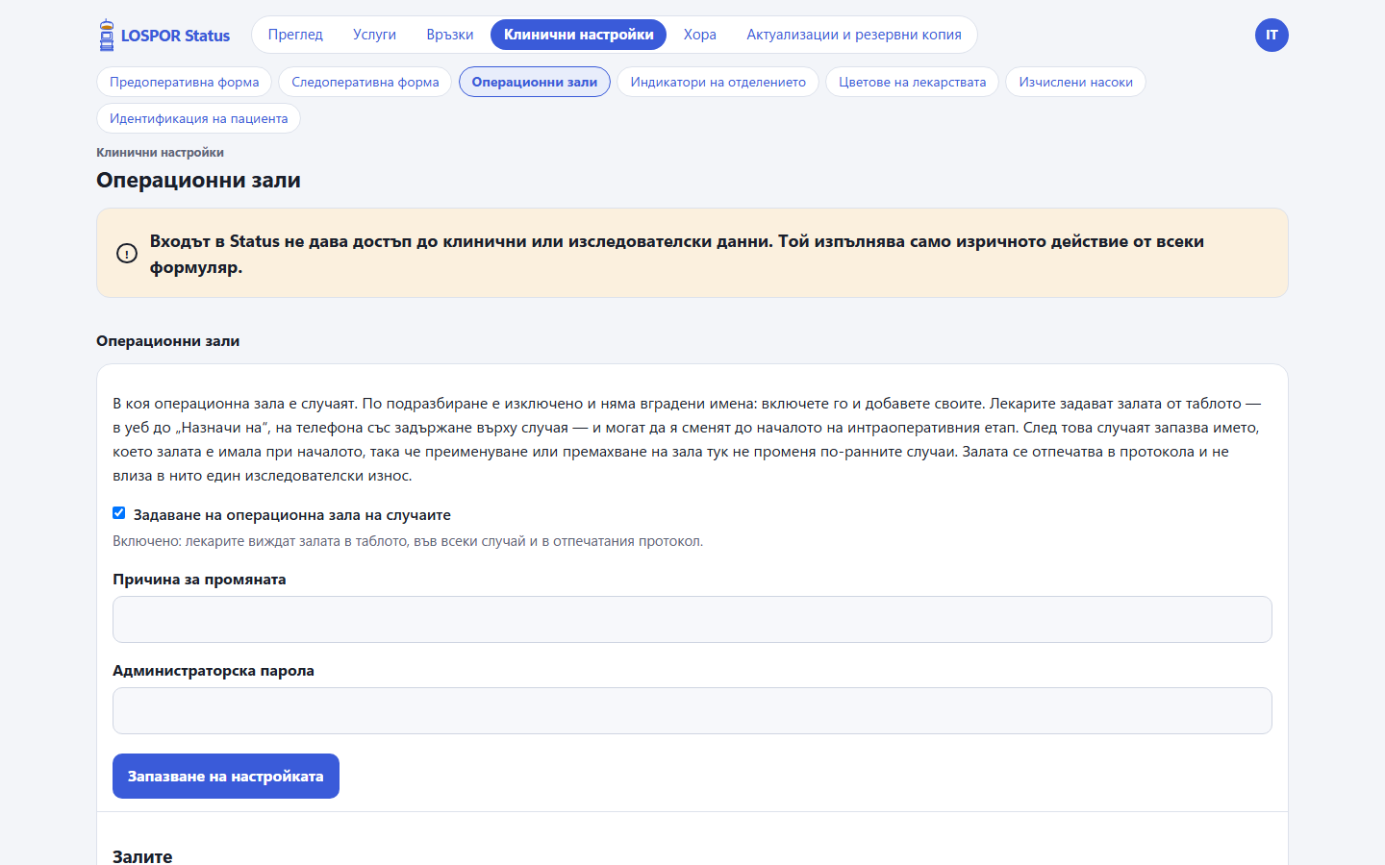The height and width of the screenshot is (865, 1385).
Task: Click the „Операционни зали“ page heading
Action: 199,181
